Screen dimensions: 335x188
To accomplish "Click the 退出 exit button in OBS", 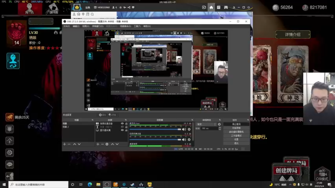I will 236,143.
